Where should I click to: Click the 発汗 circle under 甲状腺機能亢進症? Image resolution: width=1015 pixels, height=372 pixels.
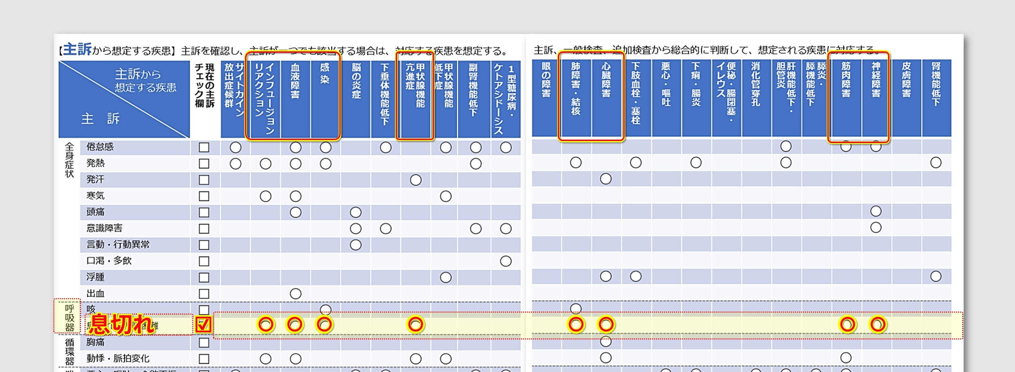tap(415, 180)
